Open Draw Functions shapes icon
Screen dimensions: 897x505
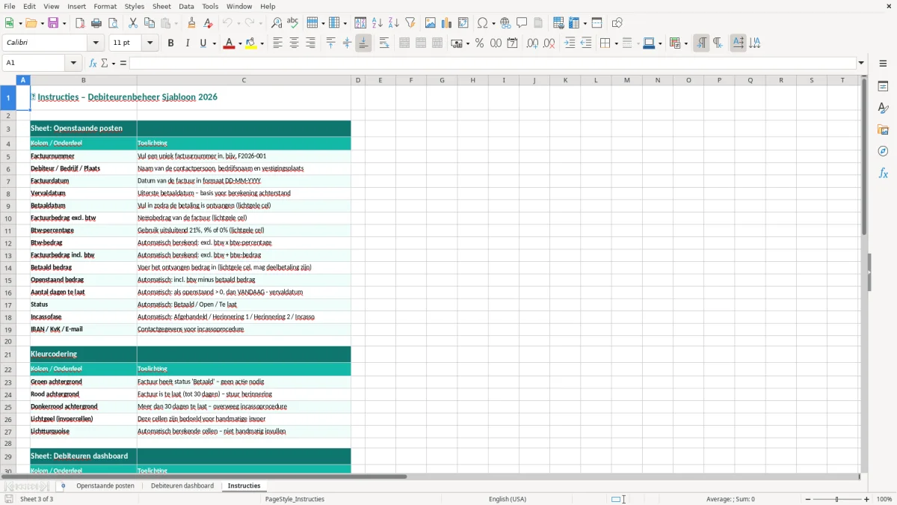click(617, 23)
